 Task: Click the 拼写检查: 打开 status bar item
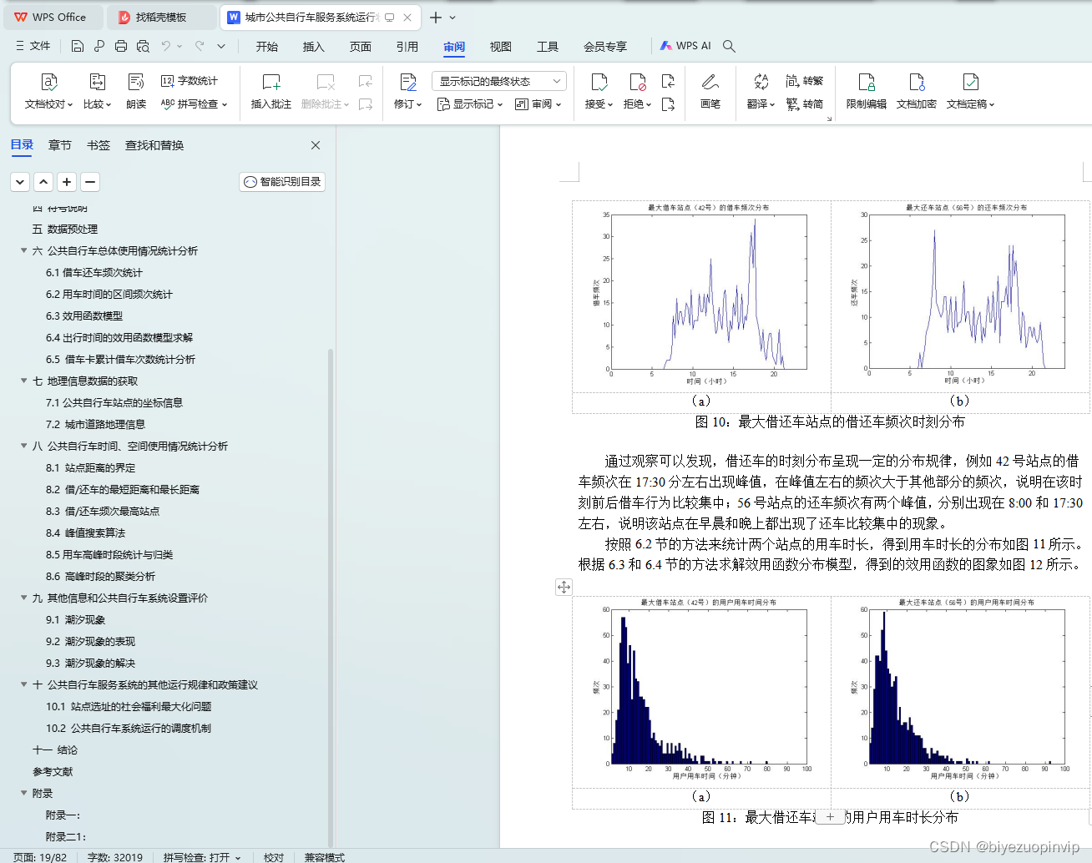202,856
